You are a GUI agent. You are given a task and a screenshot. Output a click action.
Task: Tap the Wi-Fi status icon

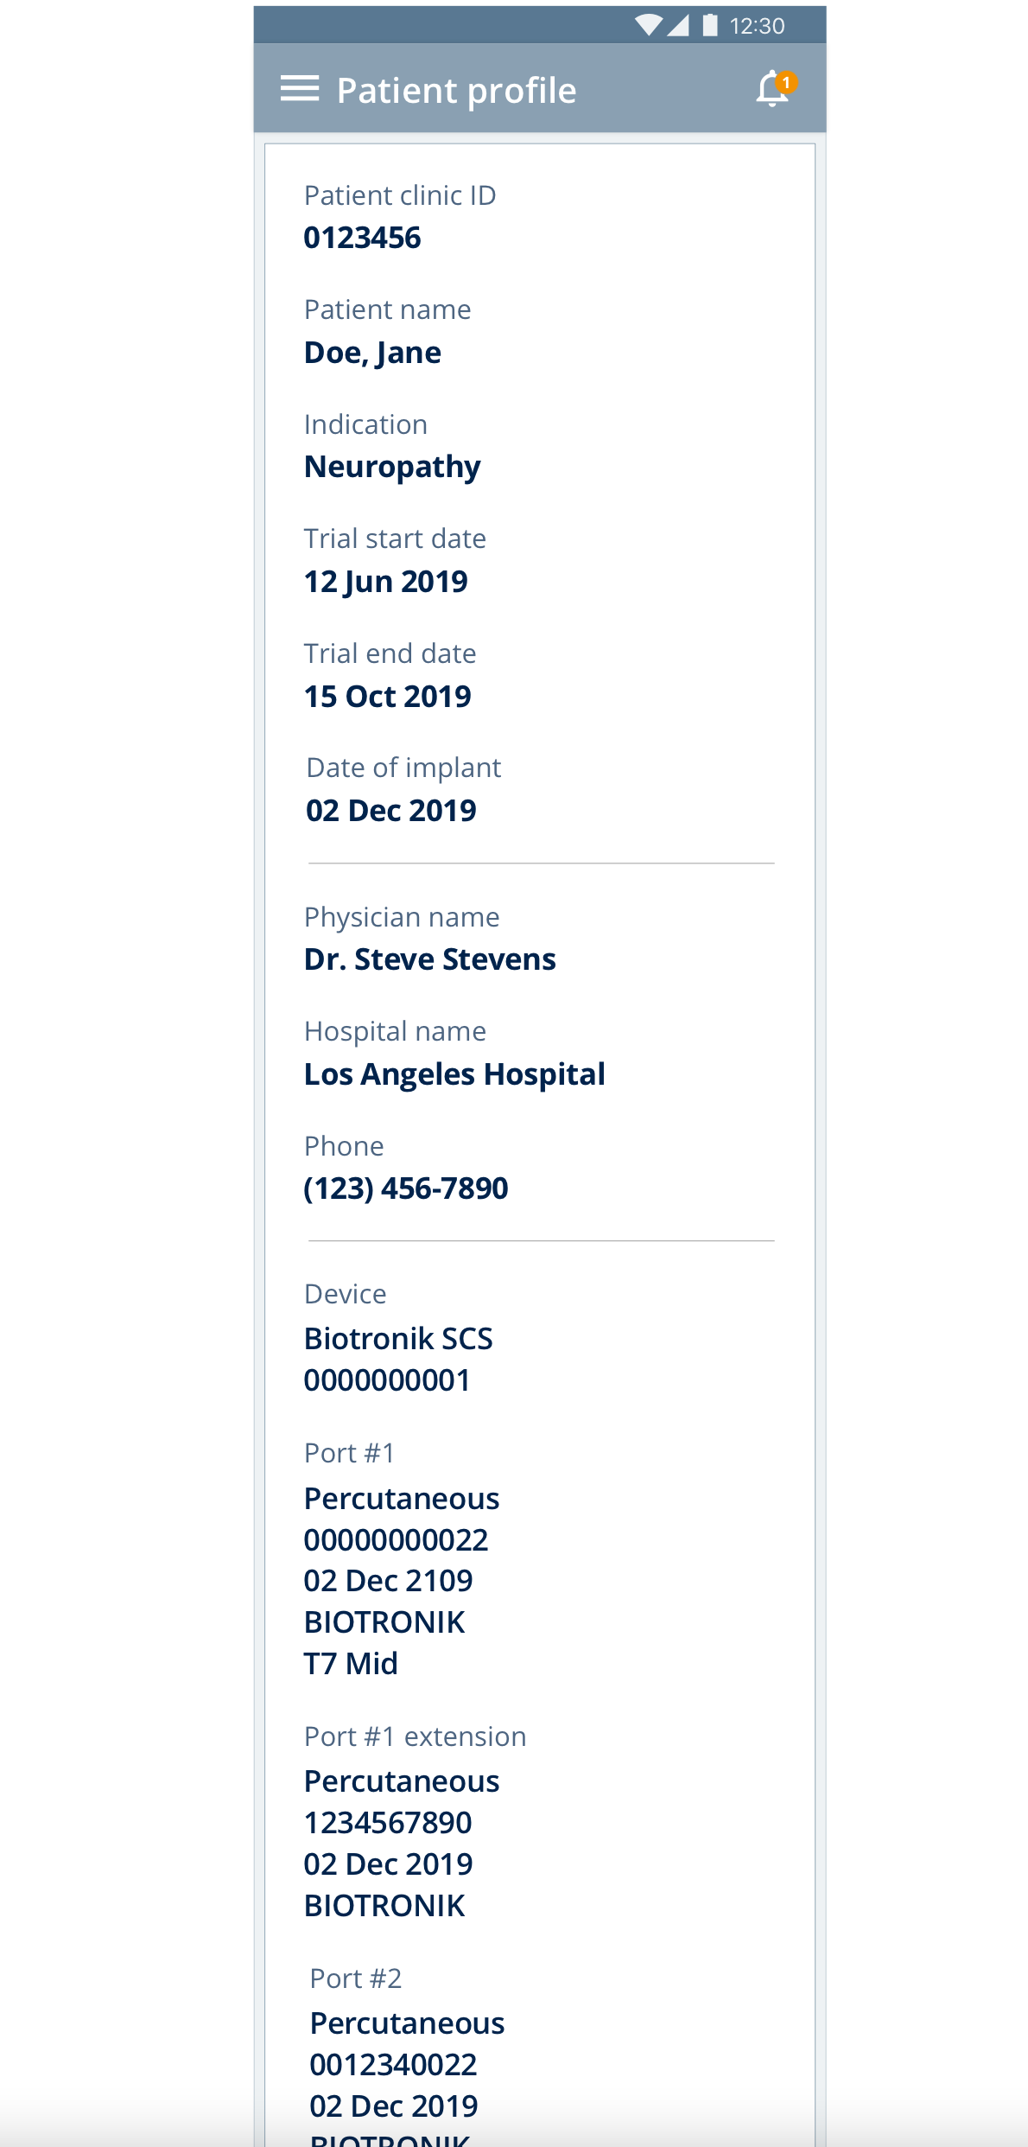(648, 25)
